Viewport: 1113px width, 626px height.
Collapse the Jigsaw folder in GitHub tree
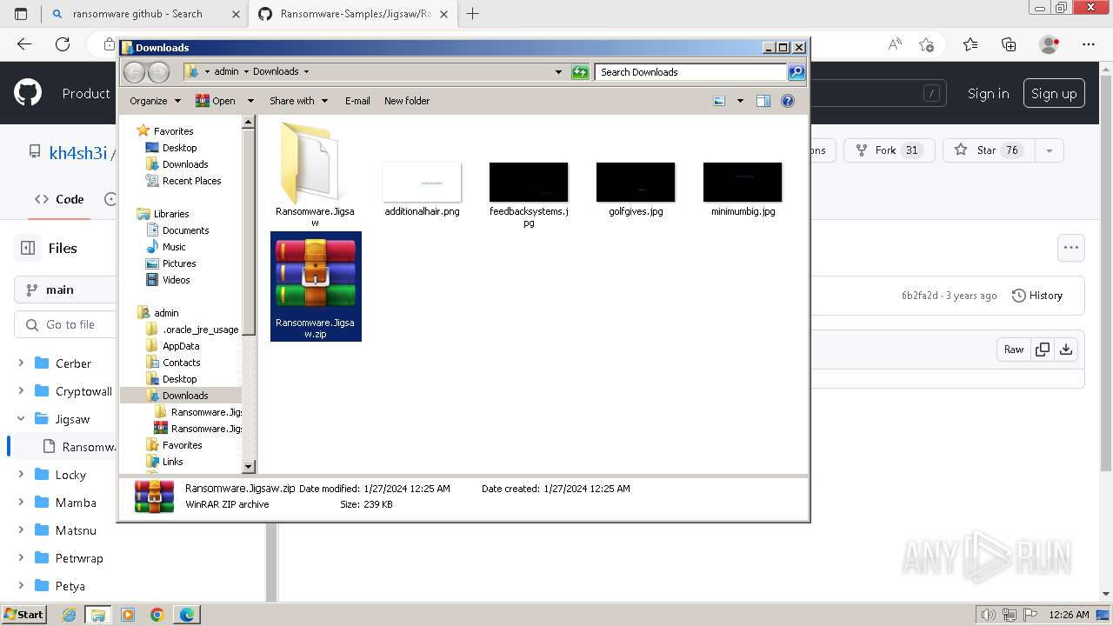21,419
